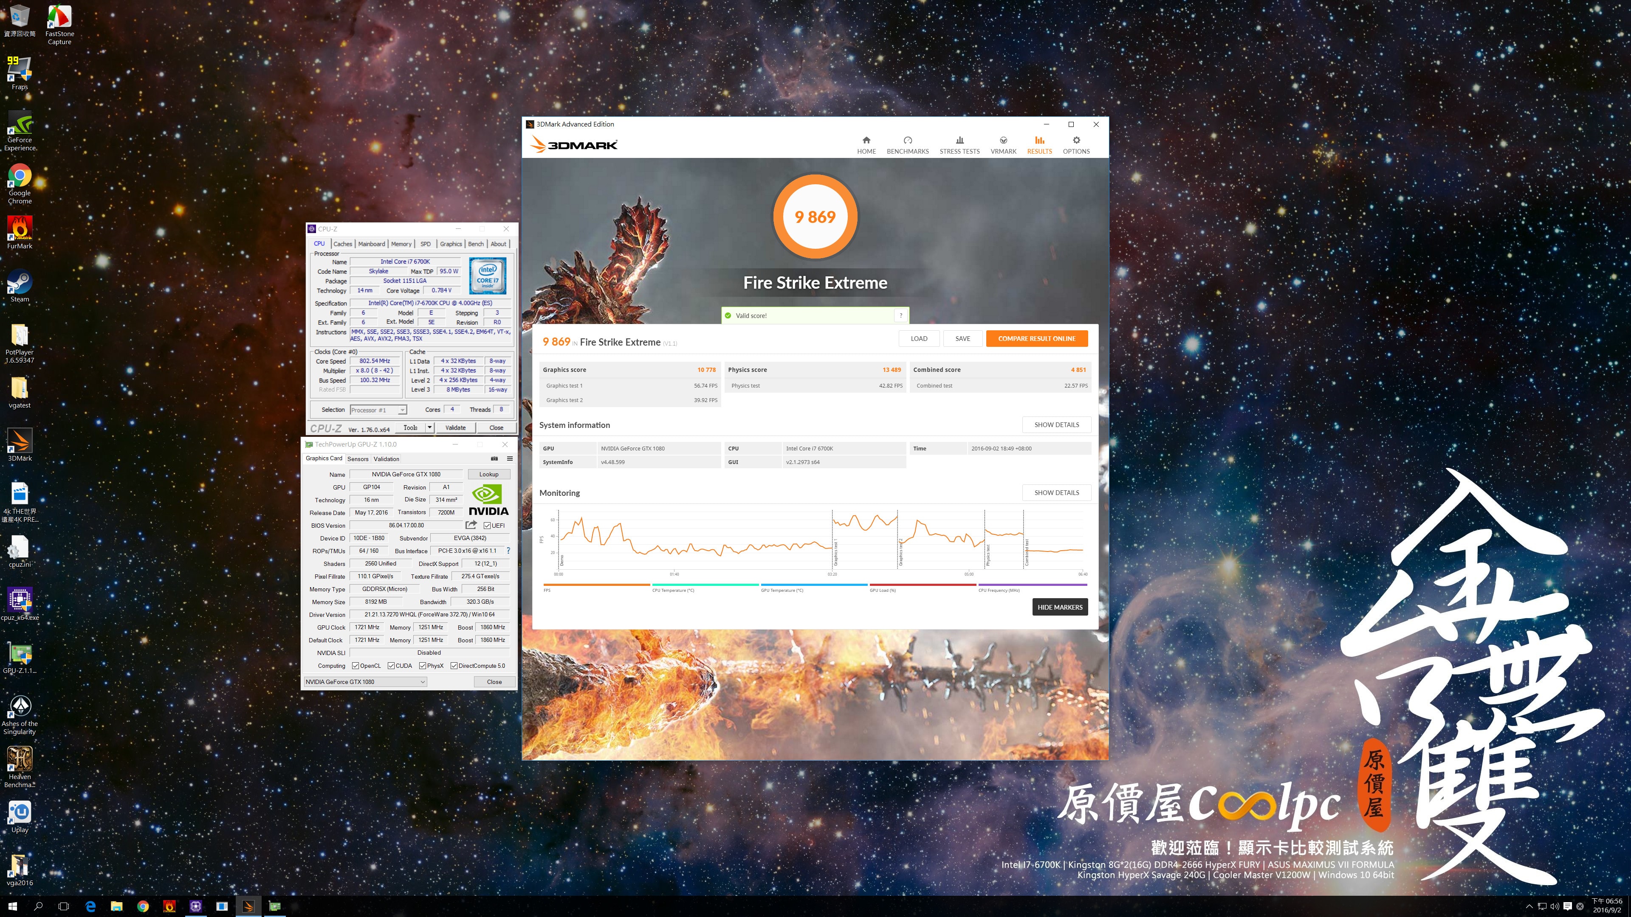Click the LOAD button in 3DMark
This screenshot has width=1631, height=917.
pyautogui.click(x=919, y=339)
